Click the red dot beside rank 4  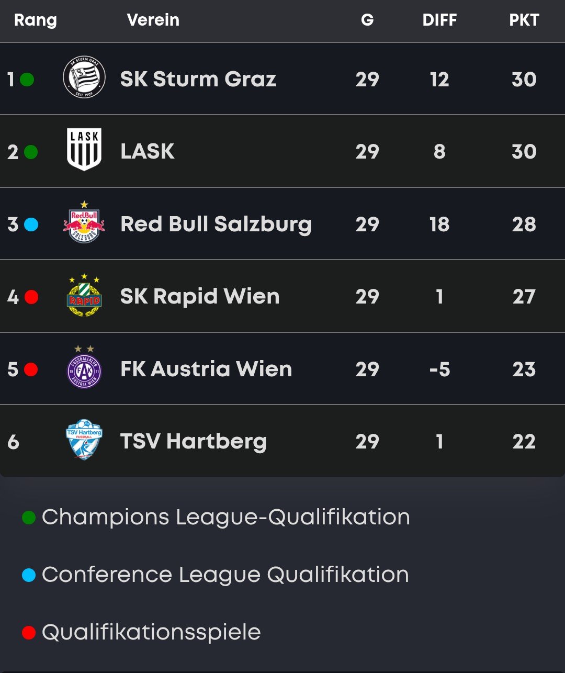click(x=31, y=297)
